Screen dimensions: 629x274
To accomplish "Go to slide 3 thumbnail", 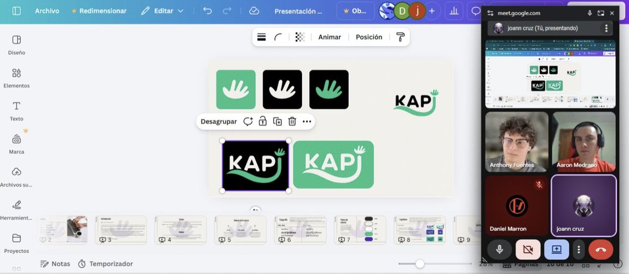I will pos(121,230).
